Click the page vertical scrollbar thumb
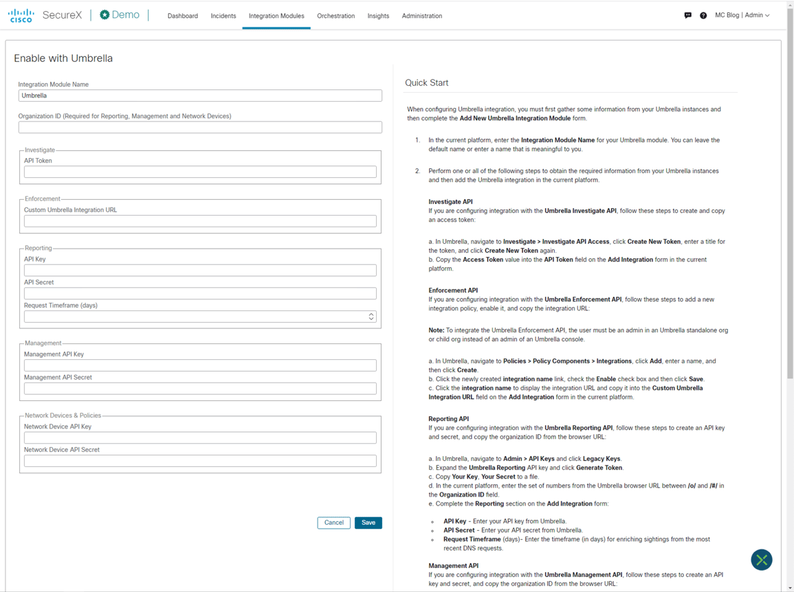The width and height of the screenshot is (794, 592). (x=790, y=192)
